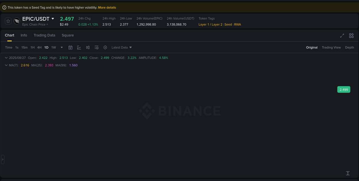Collapse the OHLC data row chevron
The height and width of the screenshot is (181, 359).
[6, 58]
